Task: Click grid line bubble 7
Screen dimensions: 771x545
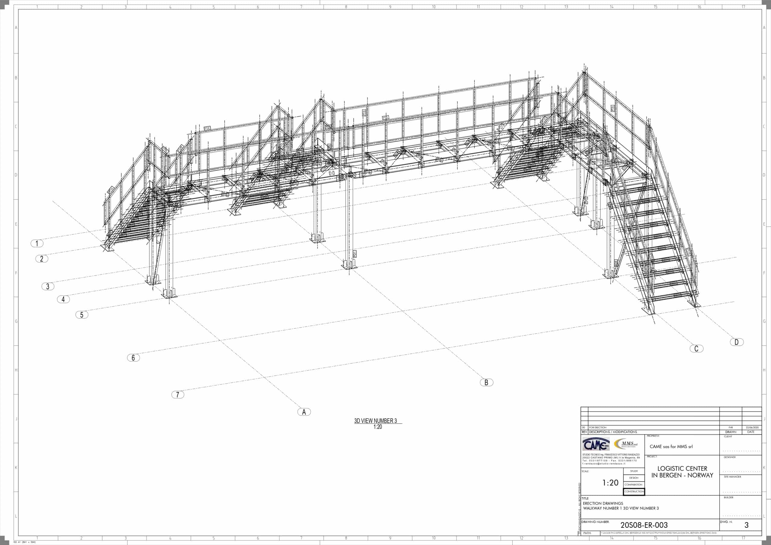Action: click(178, 394)
